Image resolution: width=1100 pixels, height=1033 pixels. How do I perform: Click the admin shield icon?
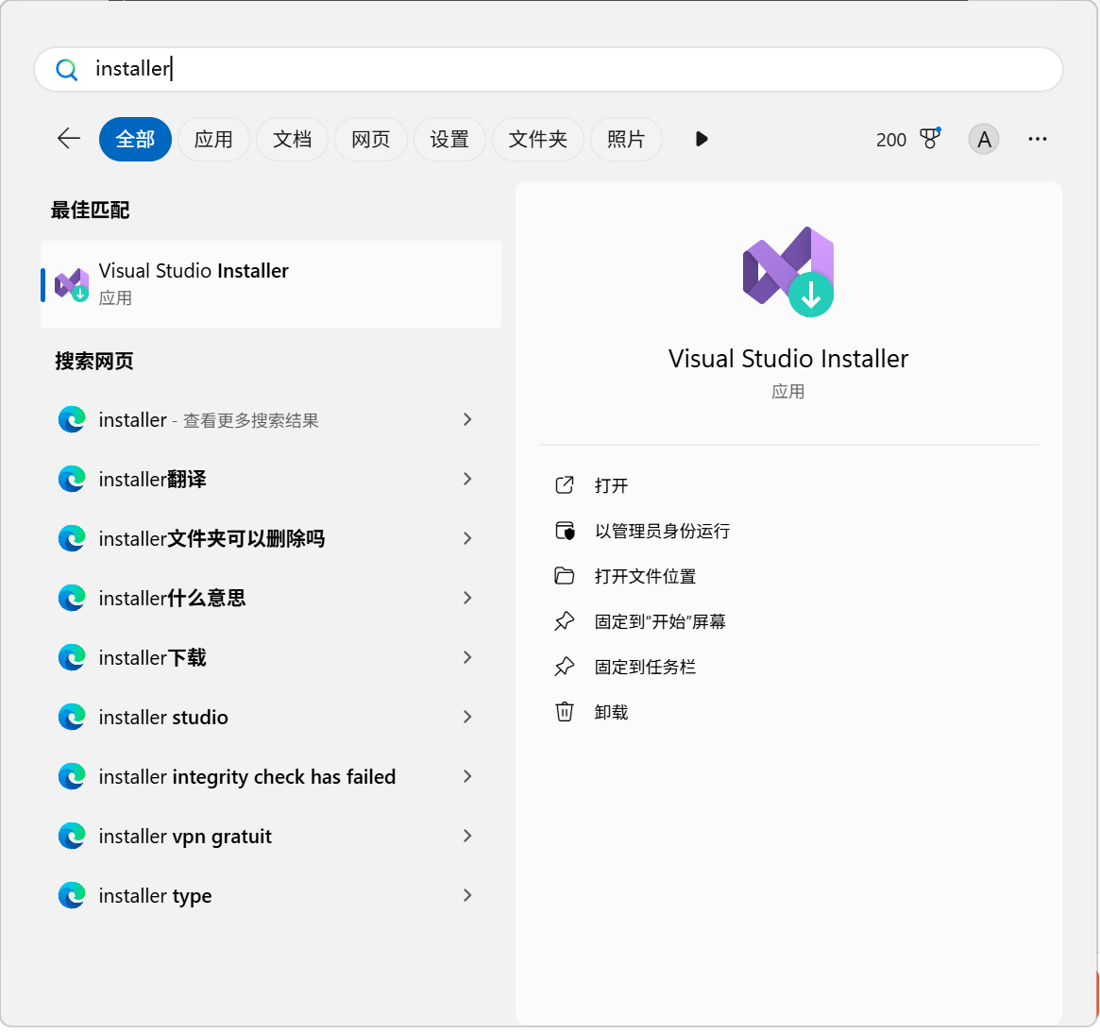point(565,532)
